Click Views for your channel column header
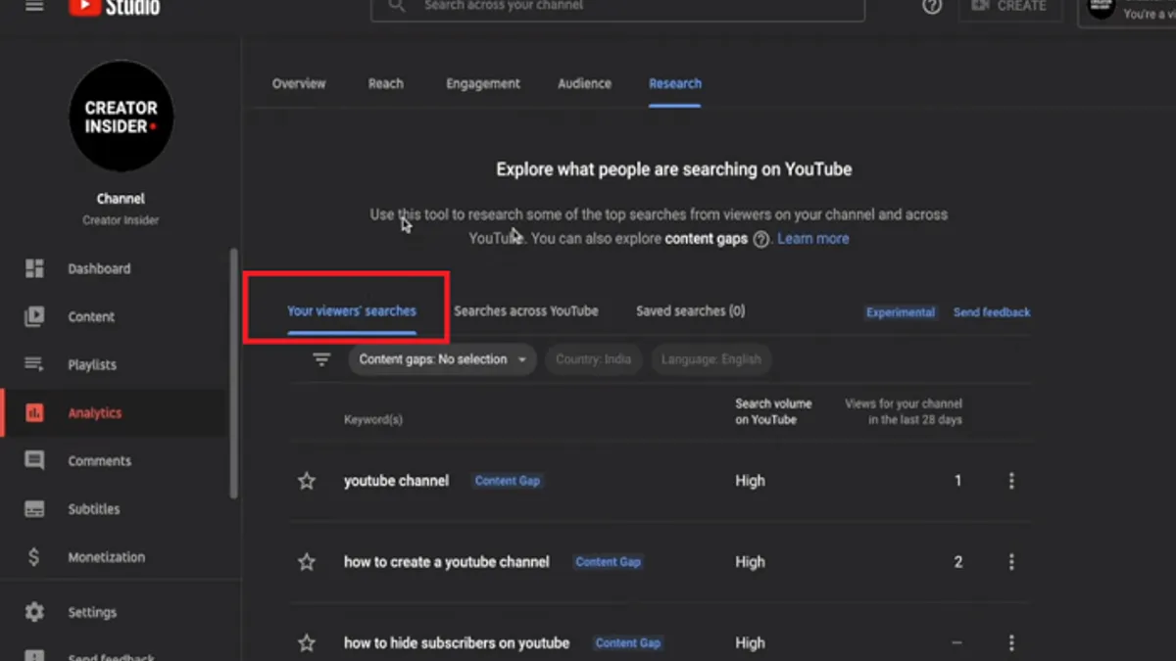The height and width of the screenshot is (661, 1176). (904, 411)
